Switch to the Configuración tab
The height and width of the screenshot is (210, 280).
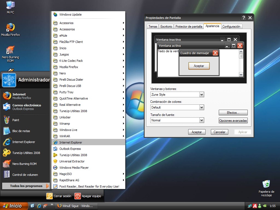[231, 27]
